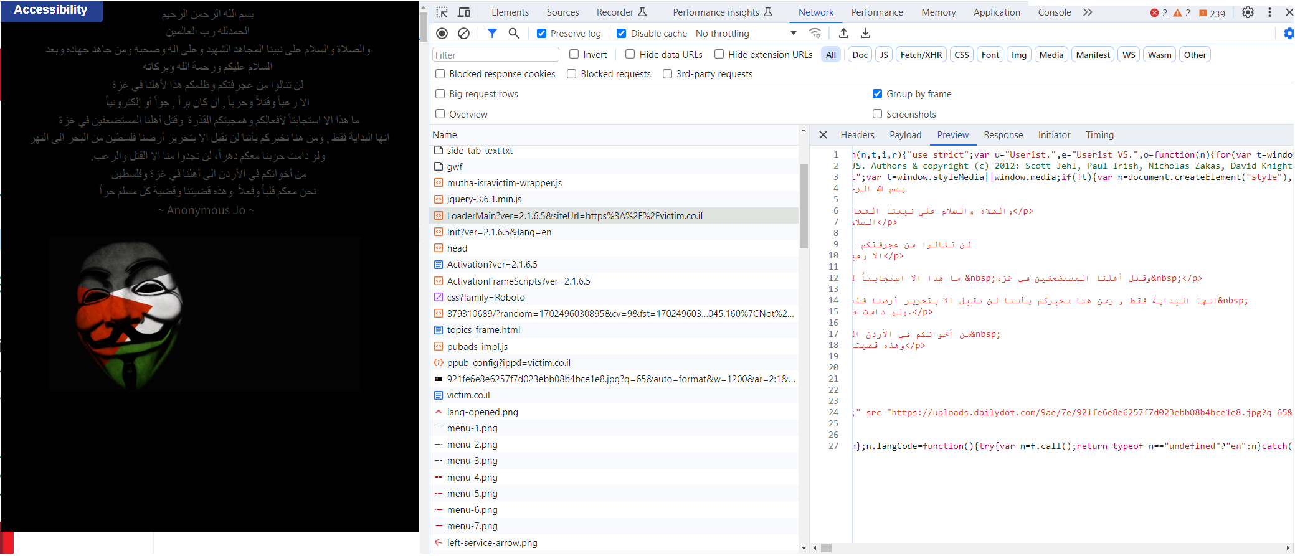Open the Application tab
1295x556 pixels.
click(x=997, y=12)
